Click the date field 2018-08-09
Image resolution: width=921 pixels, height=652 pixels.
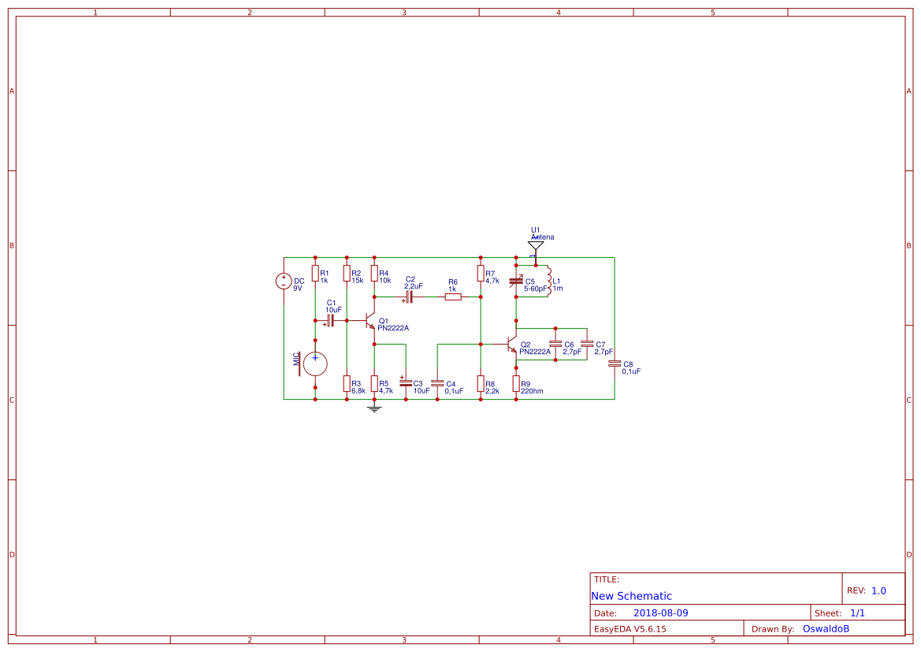tap(661, 613)
